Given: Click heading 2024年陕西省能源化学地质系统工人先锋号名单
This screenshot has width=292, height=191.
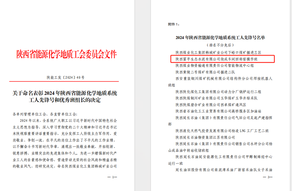Looking at the screenshot, I should click(220, 38).
